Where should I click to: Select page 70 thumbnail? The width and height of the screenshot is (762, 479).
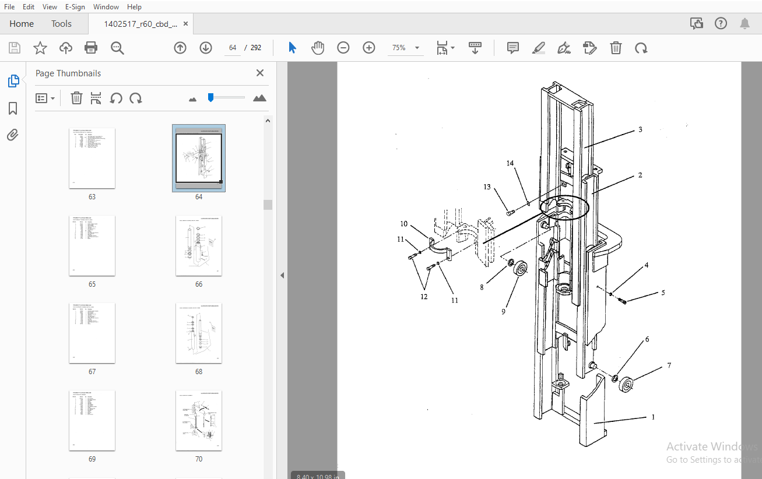199,421
